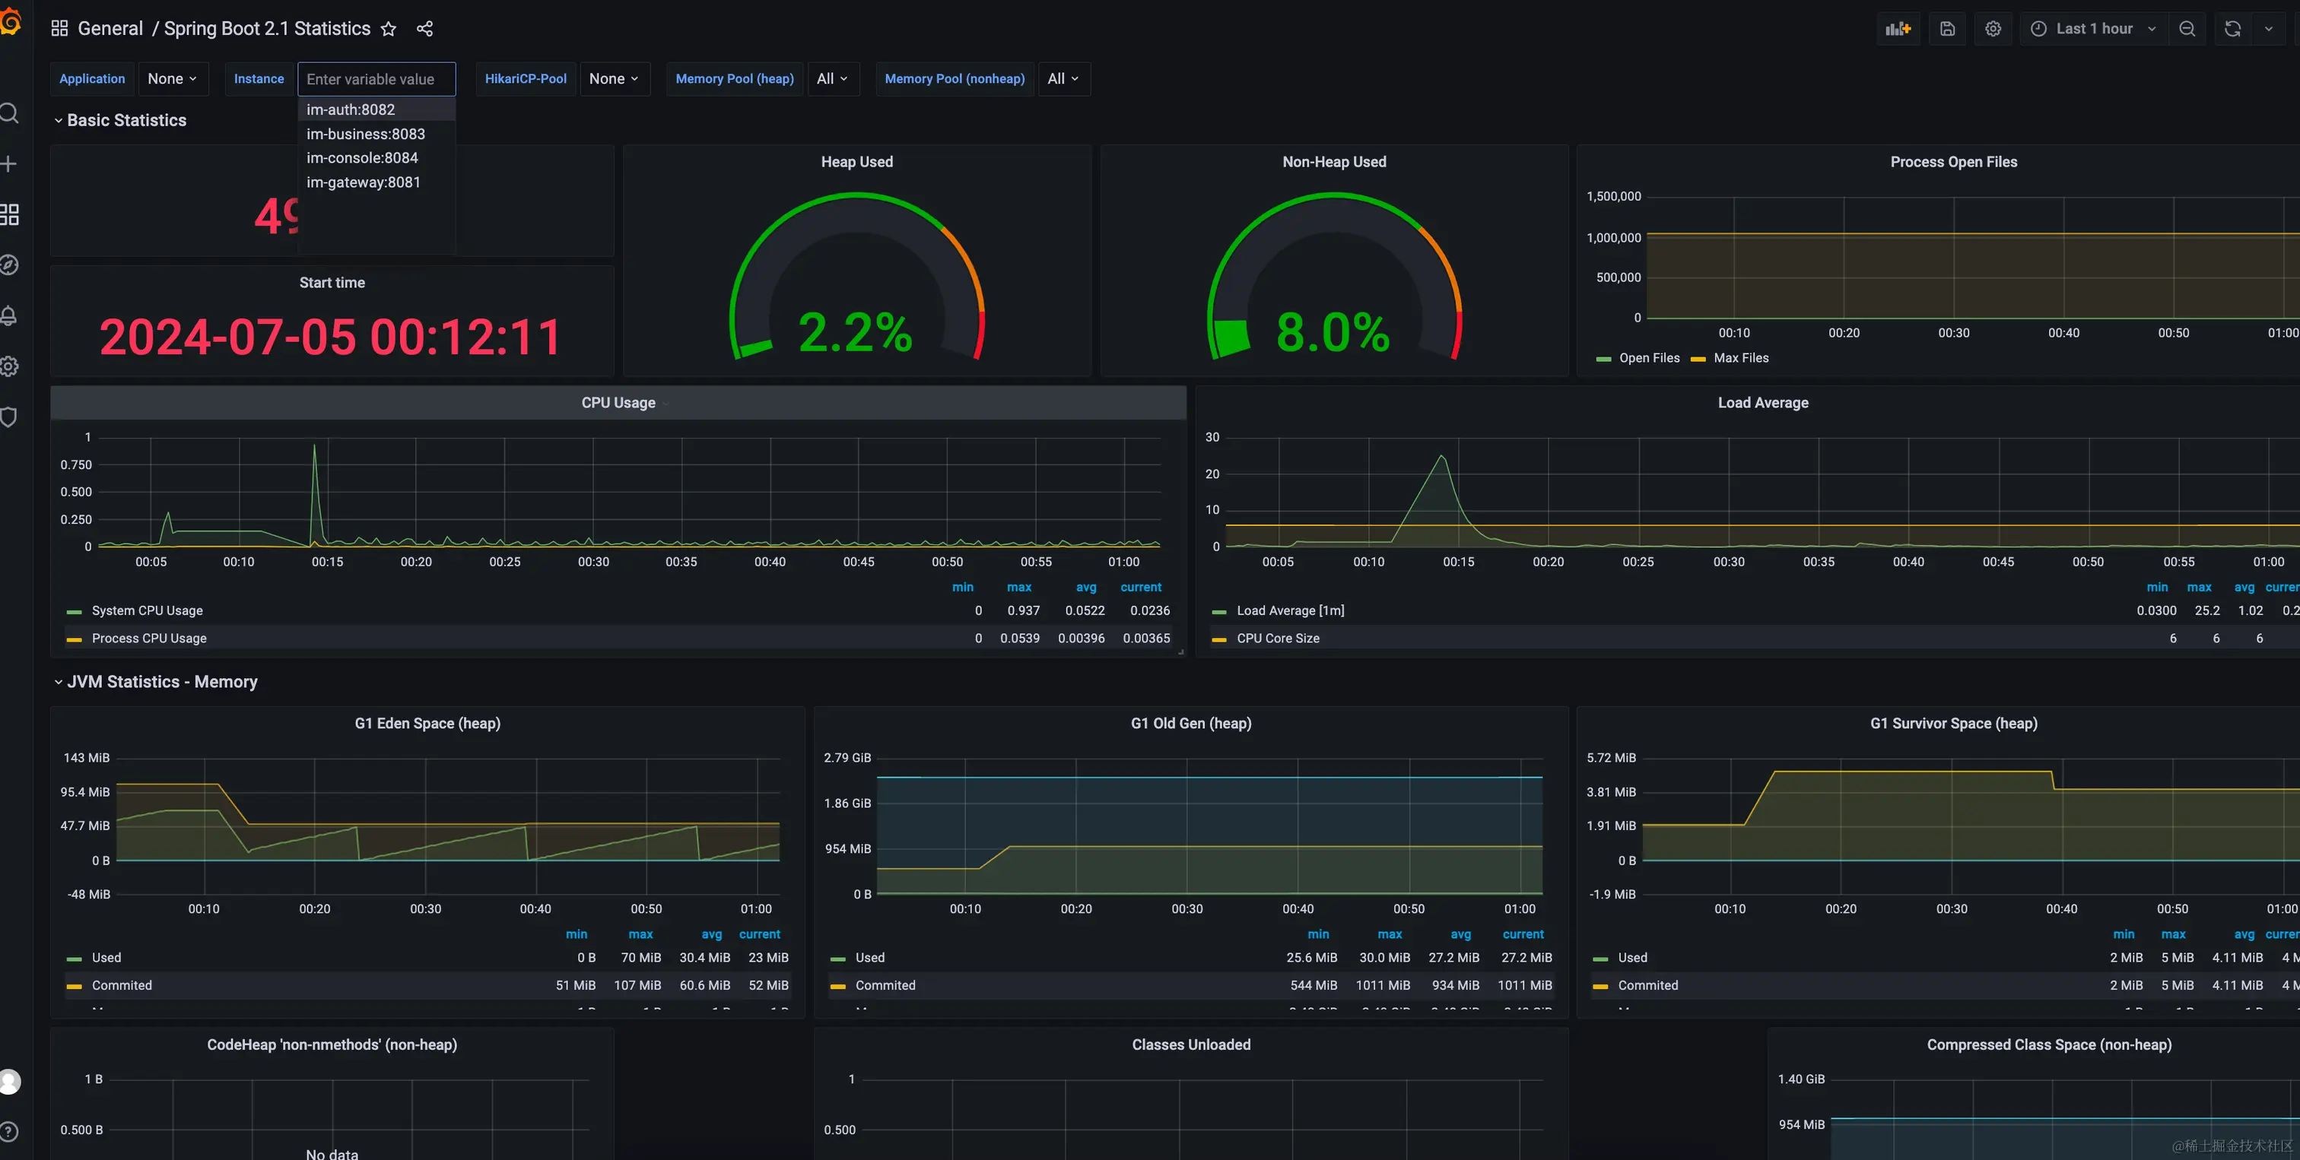
Task: Share dashboard via share icon
Action: click(x=425, y=29)
